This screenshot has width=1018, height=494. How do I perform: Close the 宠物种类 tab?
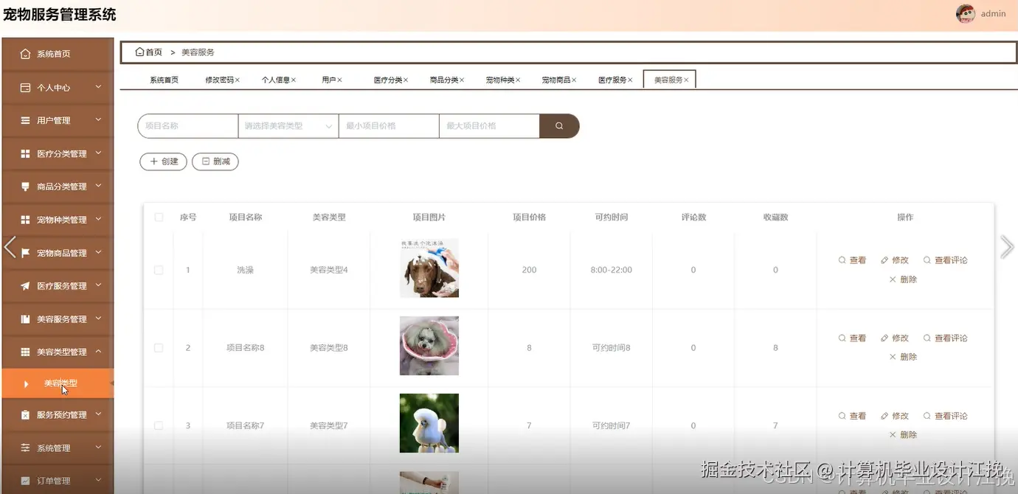(x=518, y=80)
